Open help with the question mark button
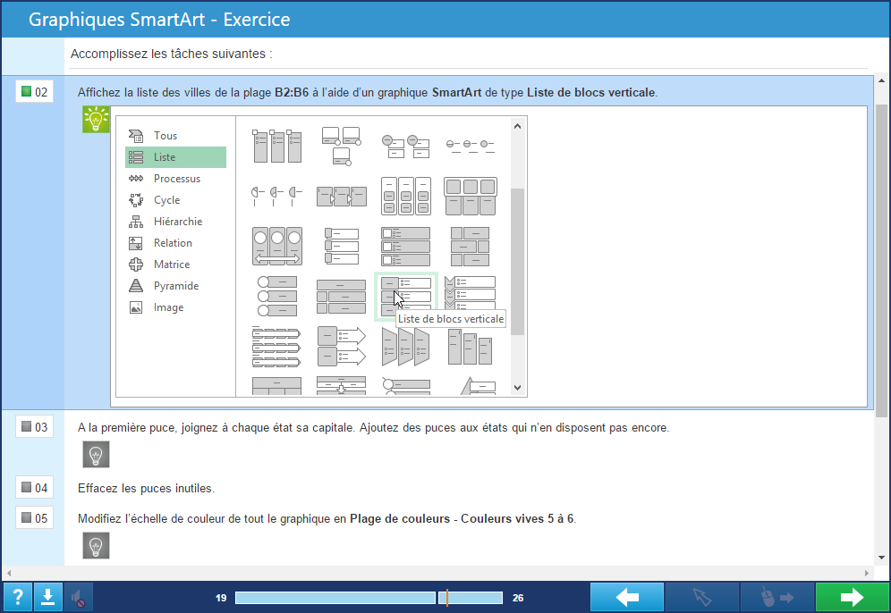Image resolution: width=891 pixels, height=613 pixels. click(x=18, y=597)
